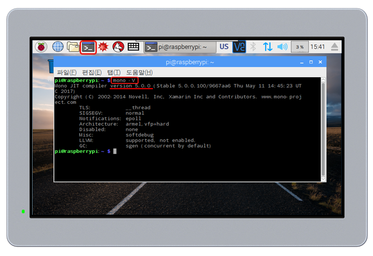The width and height of the screenshot is (373, 256).
Task: Open the file manager folder icon
Action: tap(73, 47)
